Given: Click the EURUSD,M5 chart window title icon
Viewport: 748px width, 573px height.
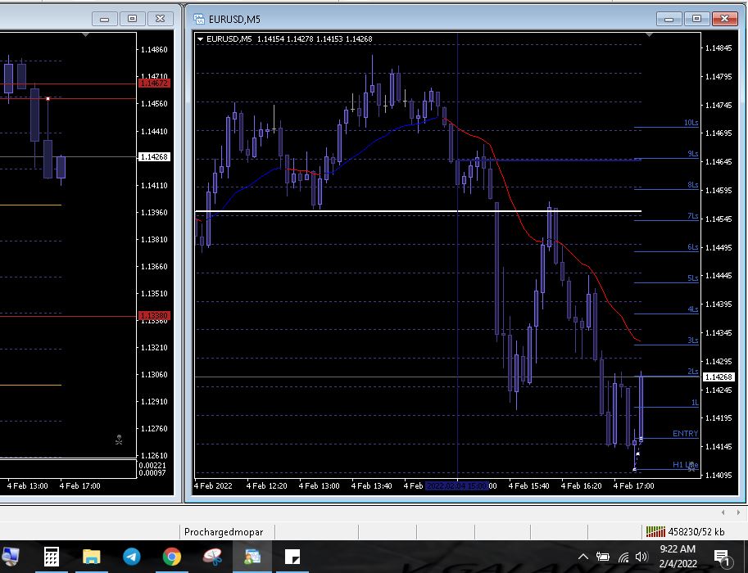Looking at the screenshot, I should (x=198, y=19).
